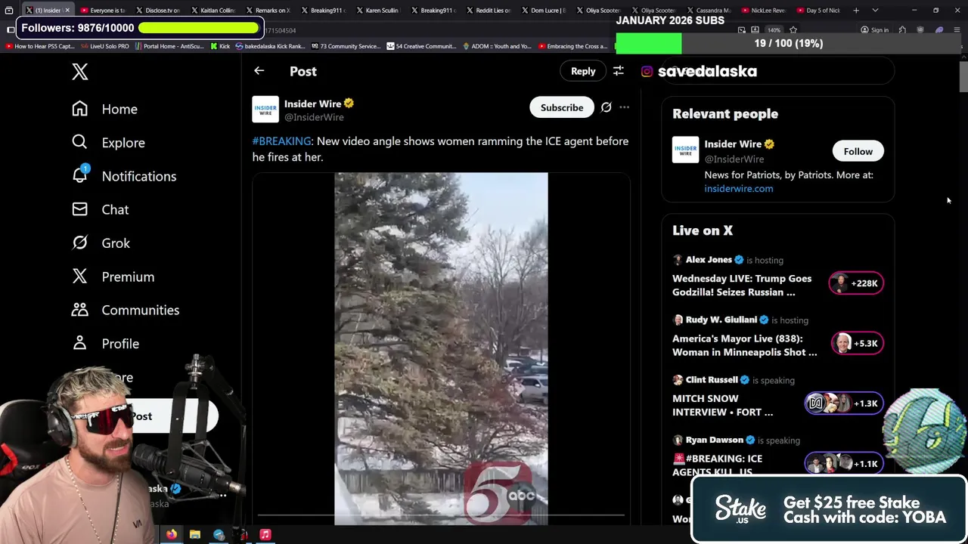Screen dimensions: 968x544
Task: Click the Insider Wire post avatar
Action: tap(265, 110)
